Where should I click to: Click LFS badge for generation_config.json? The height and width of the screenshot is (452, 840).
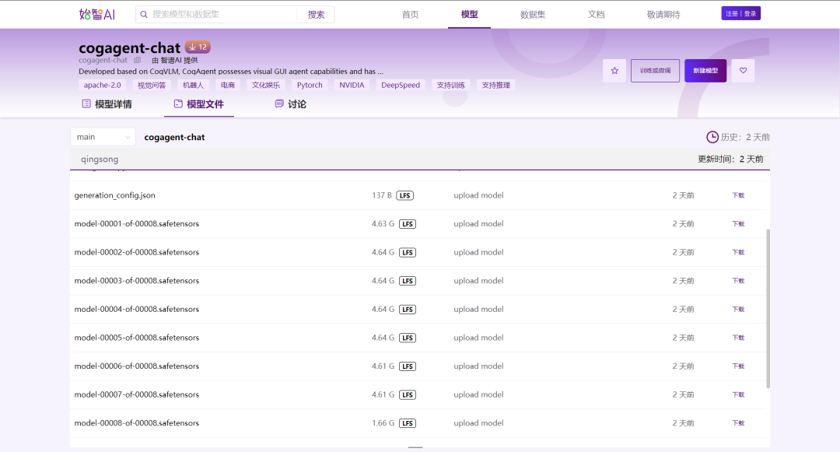point(405,195)
